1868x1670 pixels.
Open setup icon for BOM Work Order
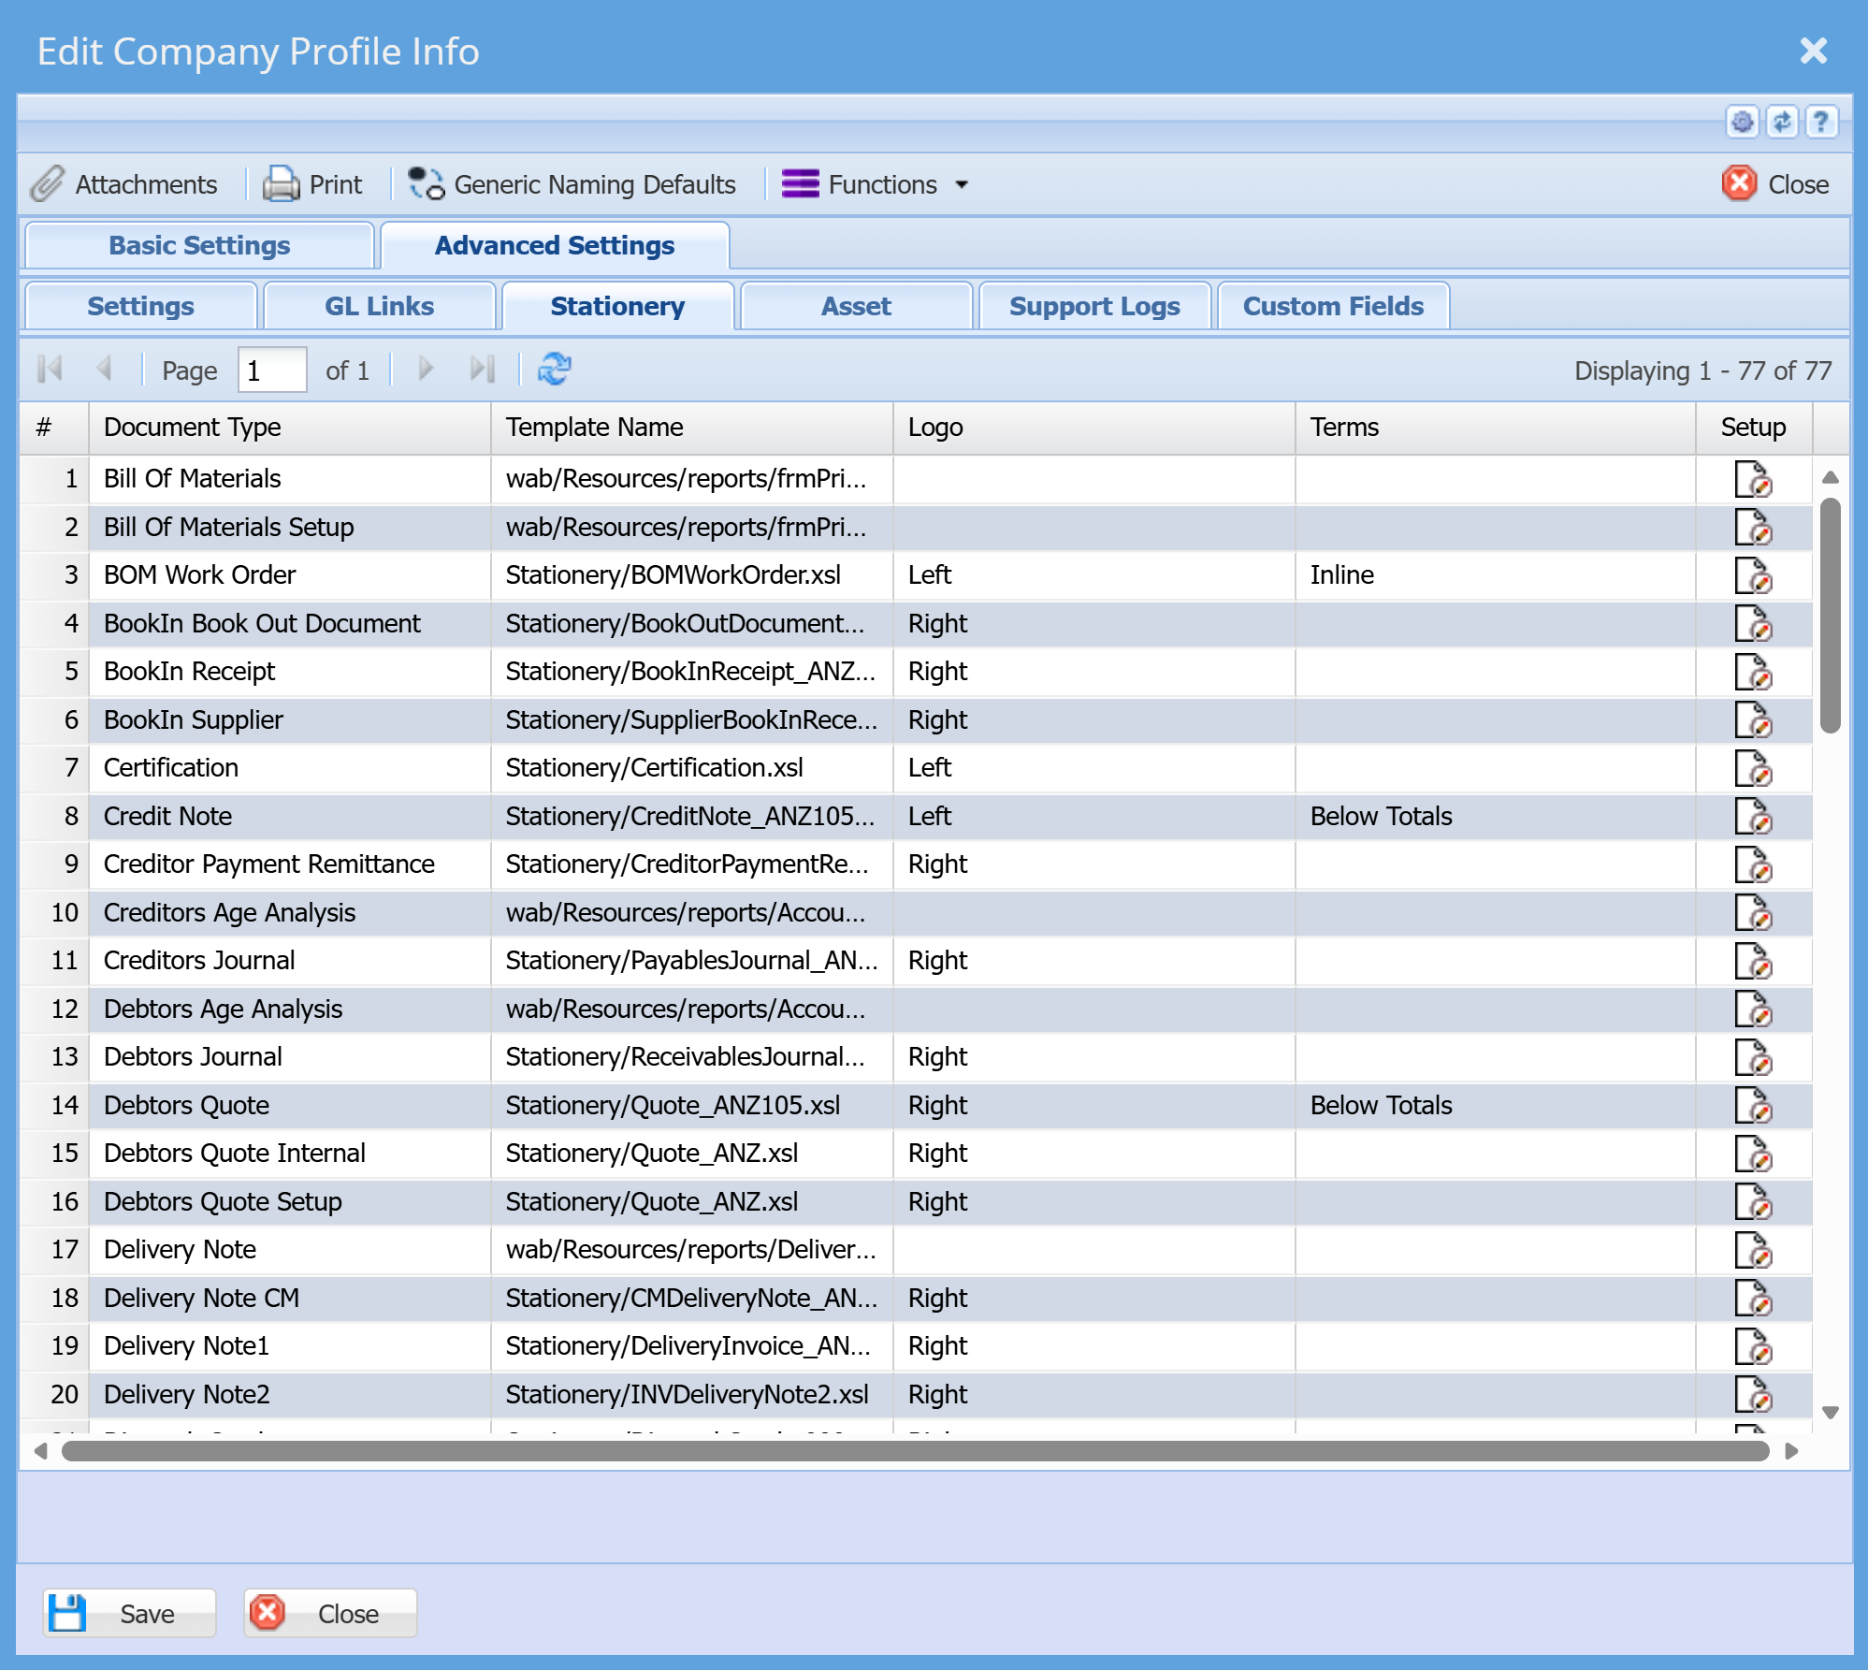click(x=1752, y=575)
